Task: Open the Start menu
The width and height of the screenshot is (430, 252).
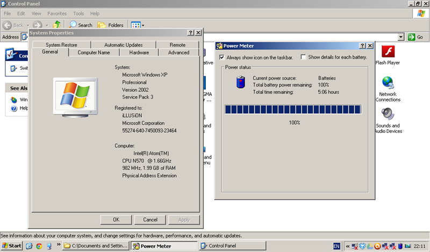Action: click(11, 246)
